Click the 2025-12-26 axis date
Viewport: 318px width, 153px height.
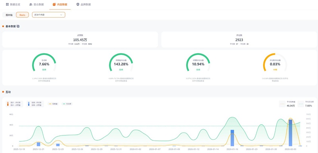77,149
